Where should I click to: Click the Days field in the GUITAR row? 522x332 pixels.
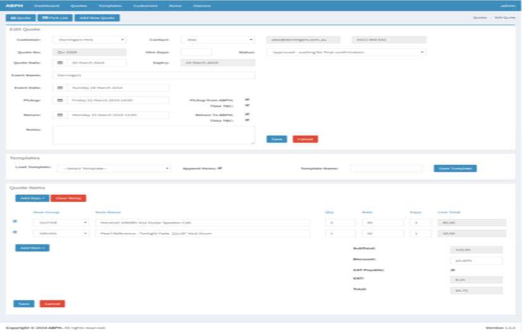(x=421, y=223)
